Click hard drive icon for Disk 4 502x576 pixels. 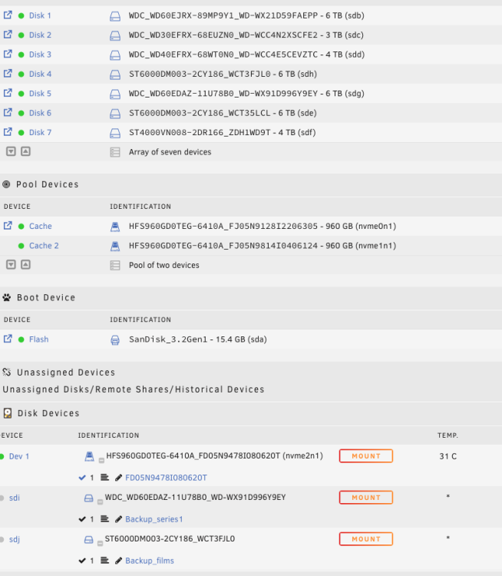pyautogui.click(x=115, y=74)
